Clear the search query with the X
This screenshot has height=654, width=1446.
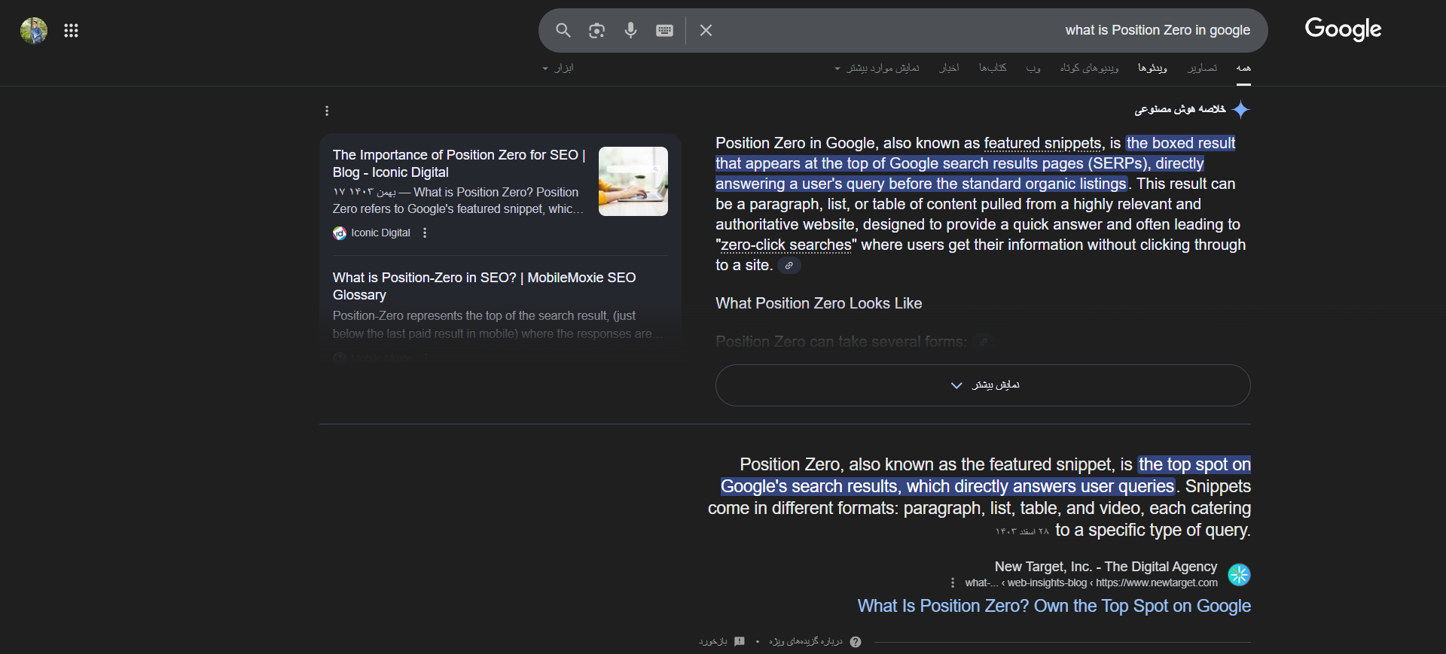pyautogui.click(x=706, y=30)
